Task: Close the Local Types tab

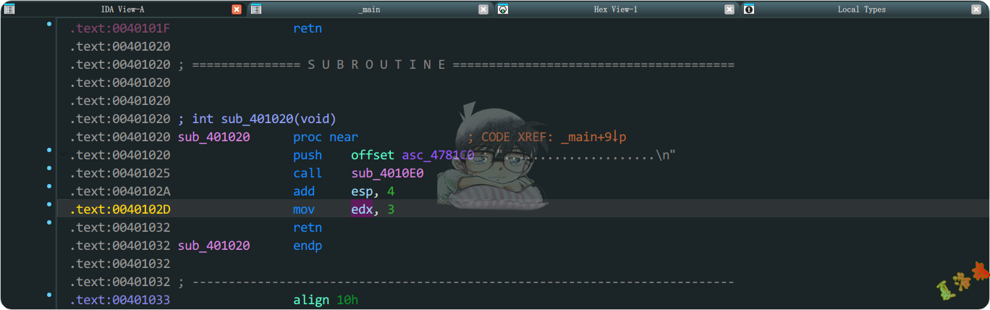Action: point(976,9)
